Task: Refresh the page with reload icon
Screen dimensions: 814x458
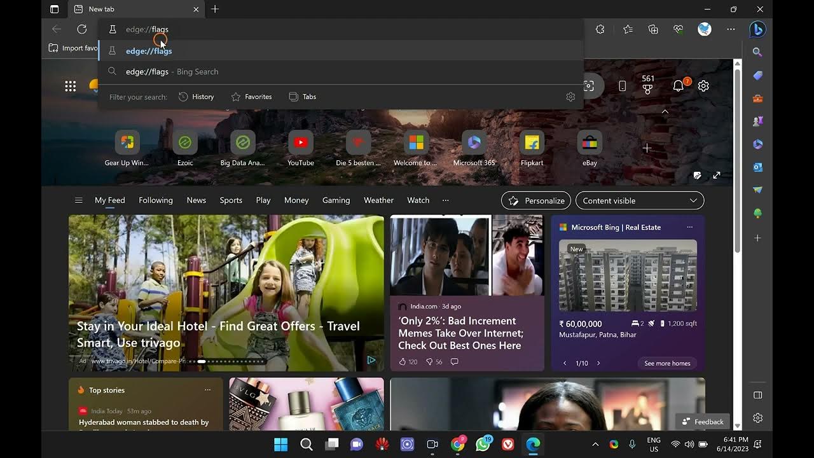Action: click(x=82, y=29)
